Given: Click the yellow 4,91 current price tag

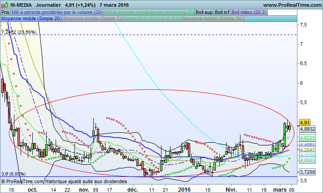Looking at the screenshot, I should (305, 123).
